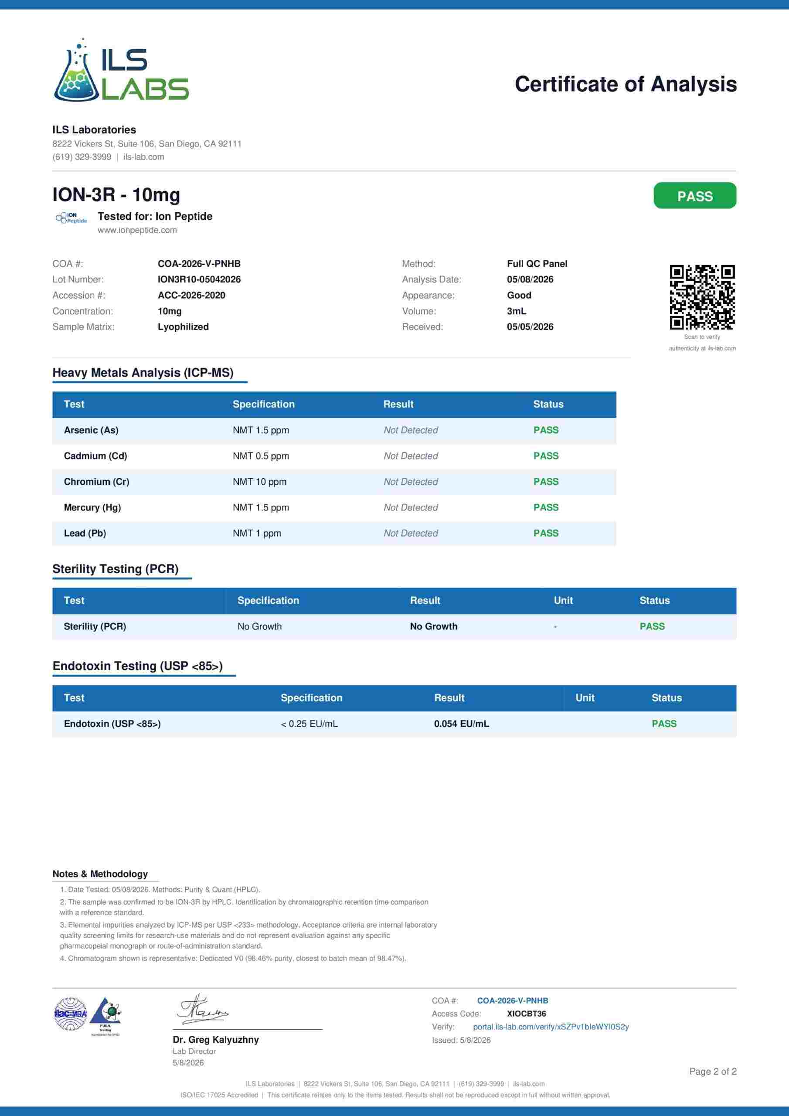Click the Sterility Testing (PCR) heading
Viewport: 789px width, 1116px height.
[115, 569]
